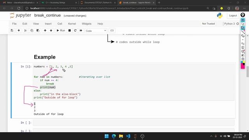The image size is (249, 140).
Task: Pick the cyan color swatch in annotation bar
Action: (242, 62)
